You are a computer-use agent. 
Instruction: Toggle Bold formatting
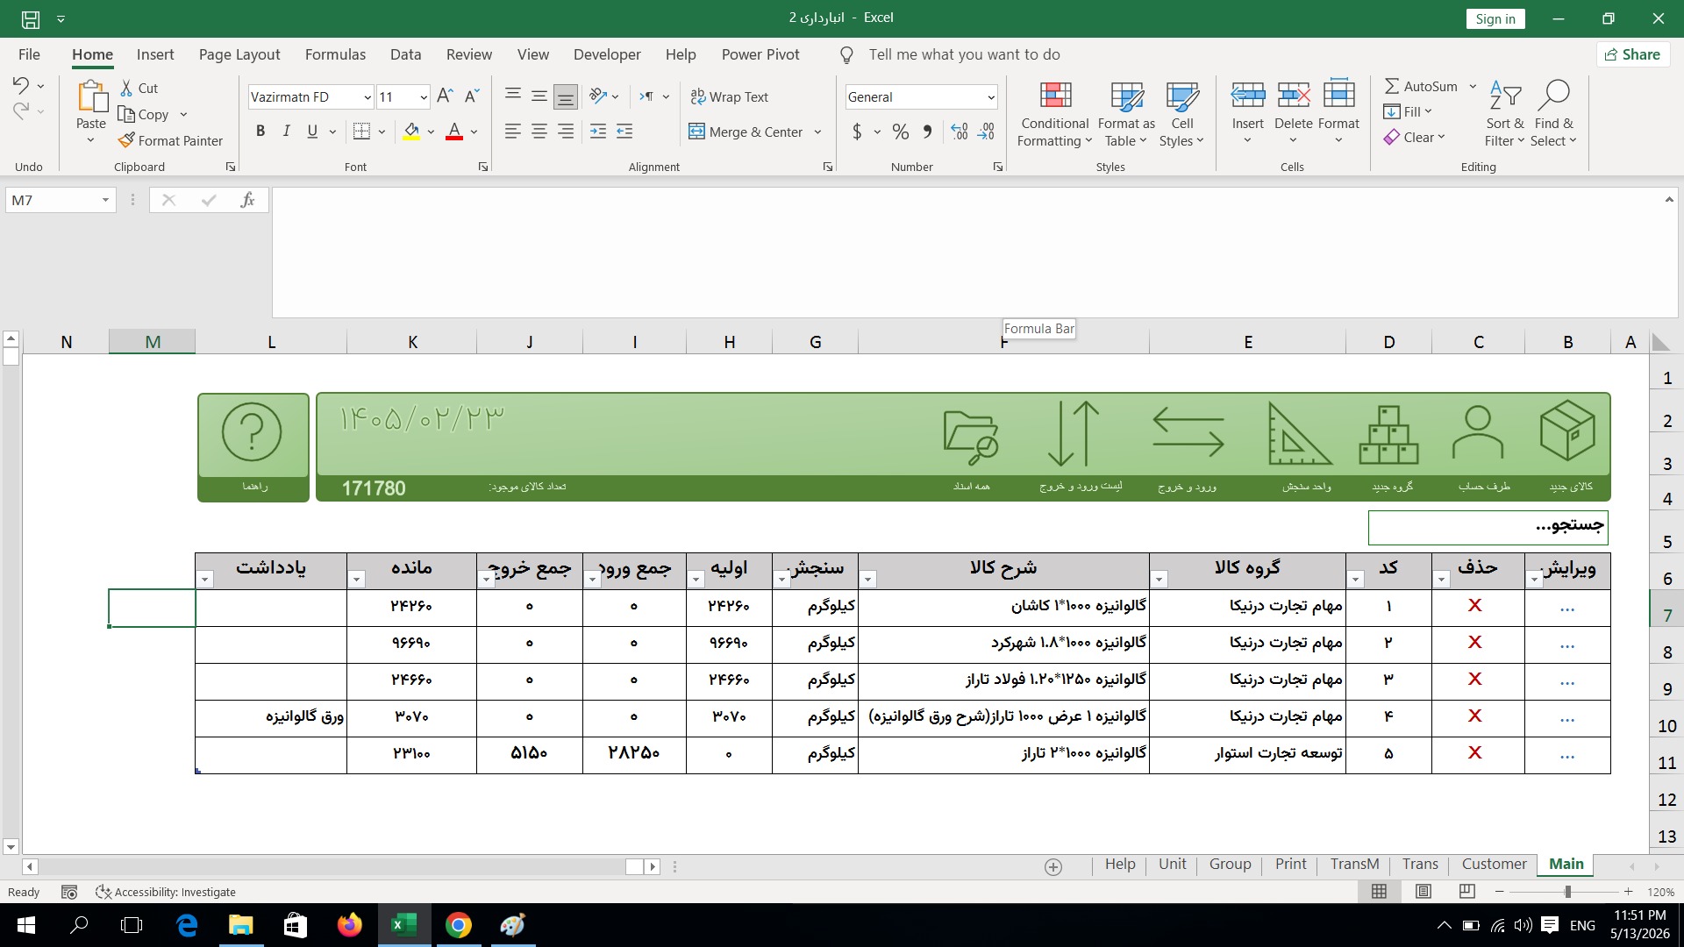point(260,132)
